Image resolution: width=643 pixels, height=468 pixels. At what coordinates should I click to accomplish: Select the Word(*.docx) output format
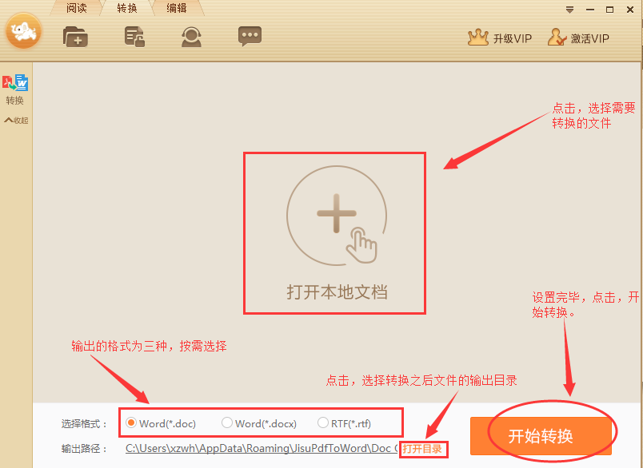coord(227,423)
